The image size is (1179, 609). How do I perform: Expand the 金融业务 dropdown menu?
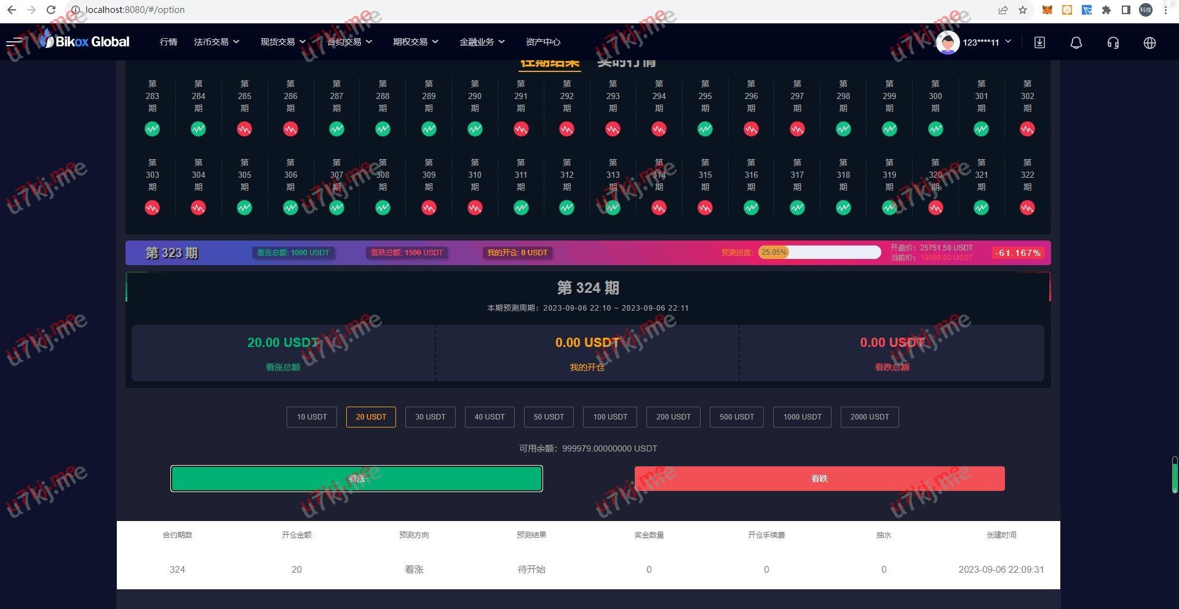[x=482, y=42]
